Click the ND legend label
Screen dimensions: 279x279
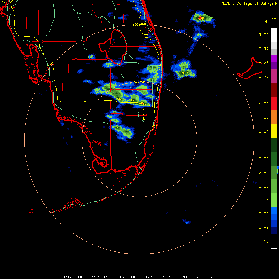(266, 241)
